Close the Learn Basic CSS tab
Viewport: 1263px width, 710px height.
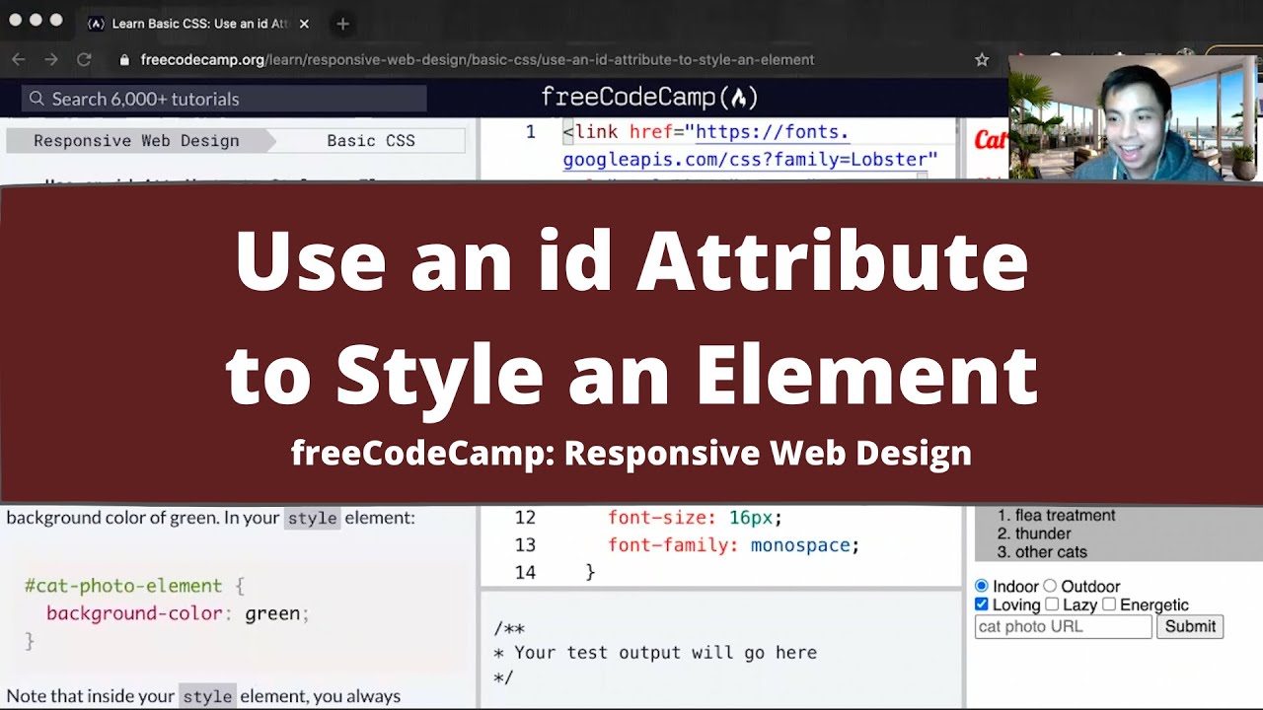304,24
